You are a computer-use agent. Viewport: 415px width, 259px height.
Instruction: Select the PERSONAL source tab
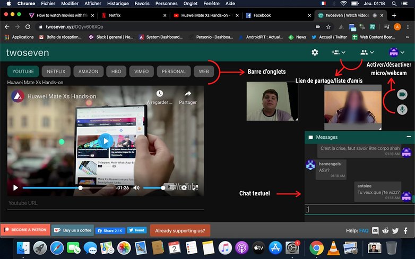(174, 72)
